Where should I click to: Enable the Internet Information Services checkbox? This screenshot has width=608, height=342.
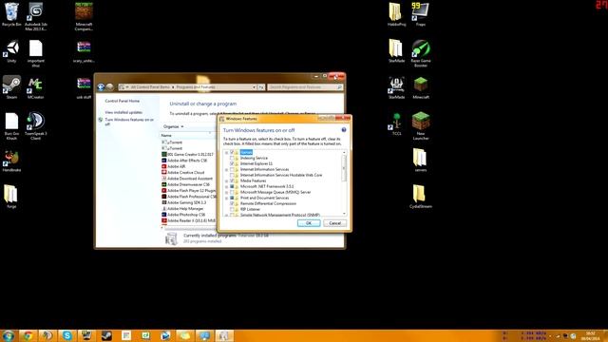tap(232, 169)
